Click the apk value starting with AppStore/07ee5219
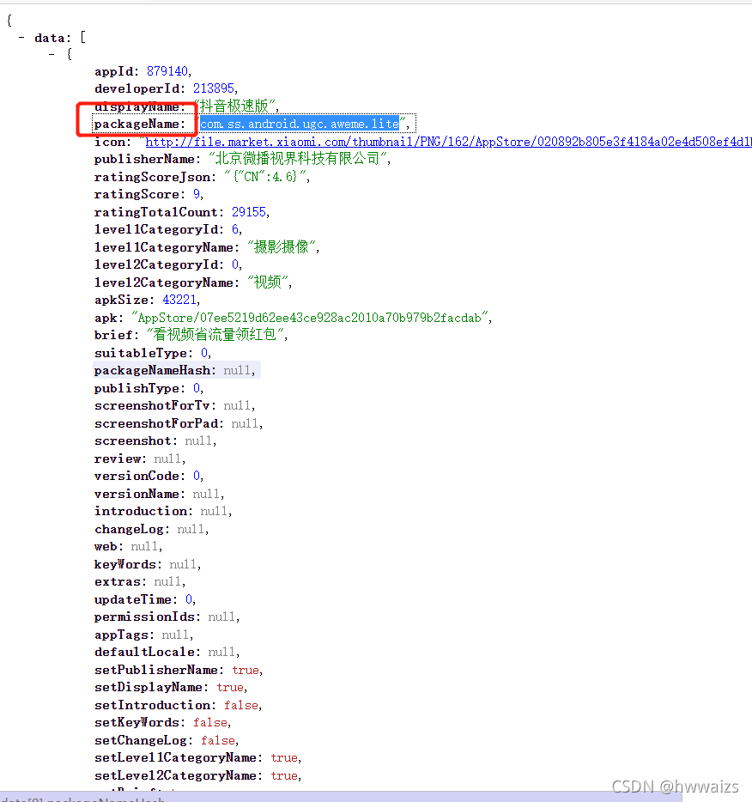 pyautogui.click(x=309, y=318)
